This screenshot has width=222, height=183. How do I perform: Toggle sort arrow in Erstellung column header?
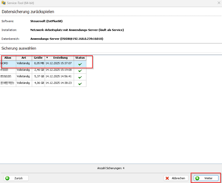click(47, 58)
